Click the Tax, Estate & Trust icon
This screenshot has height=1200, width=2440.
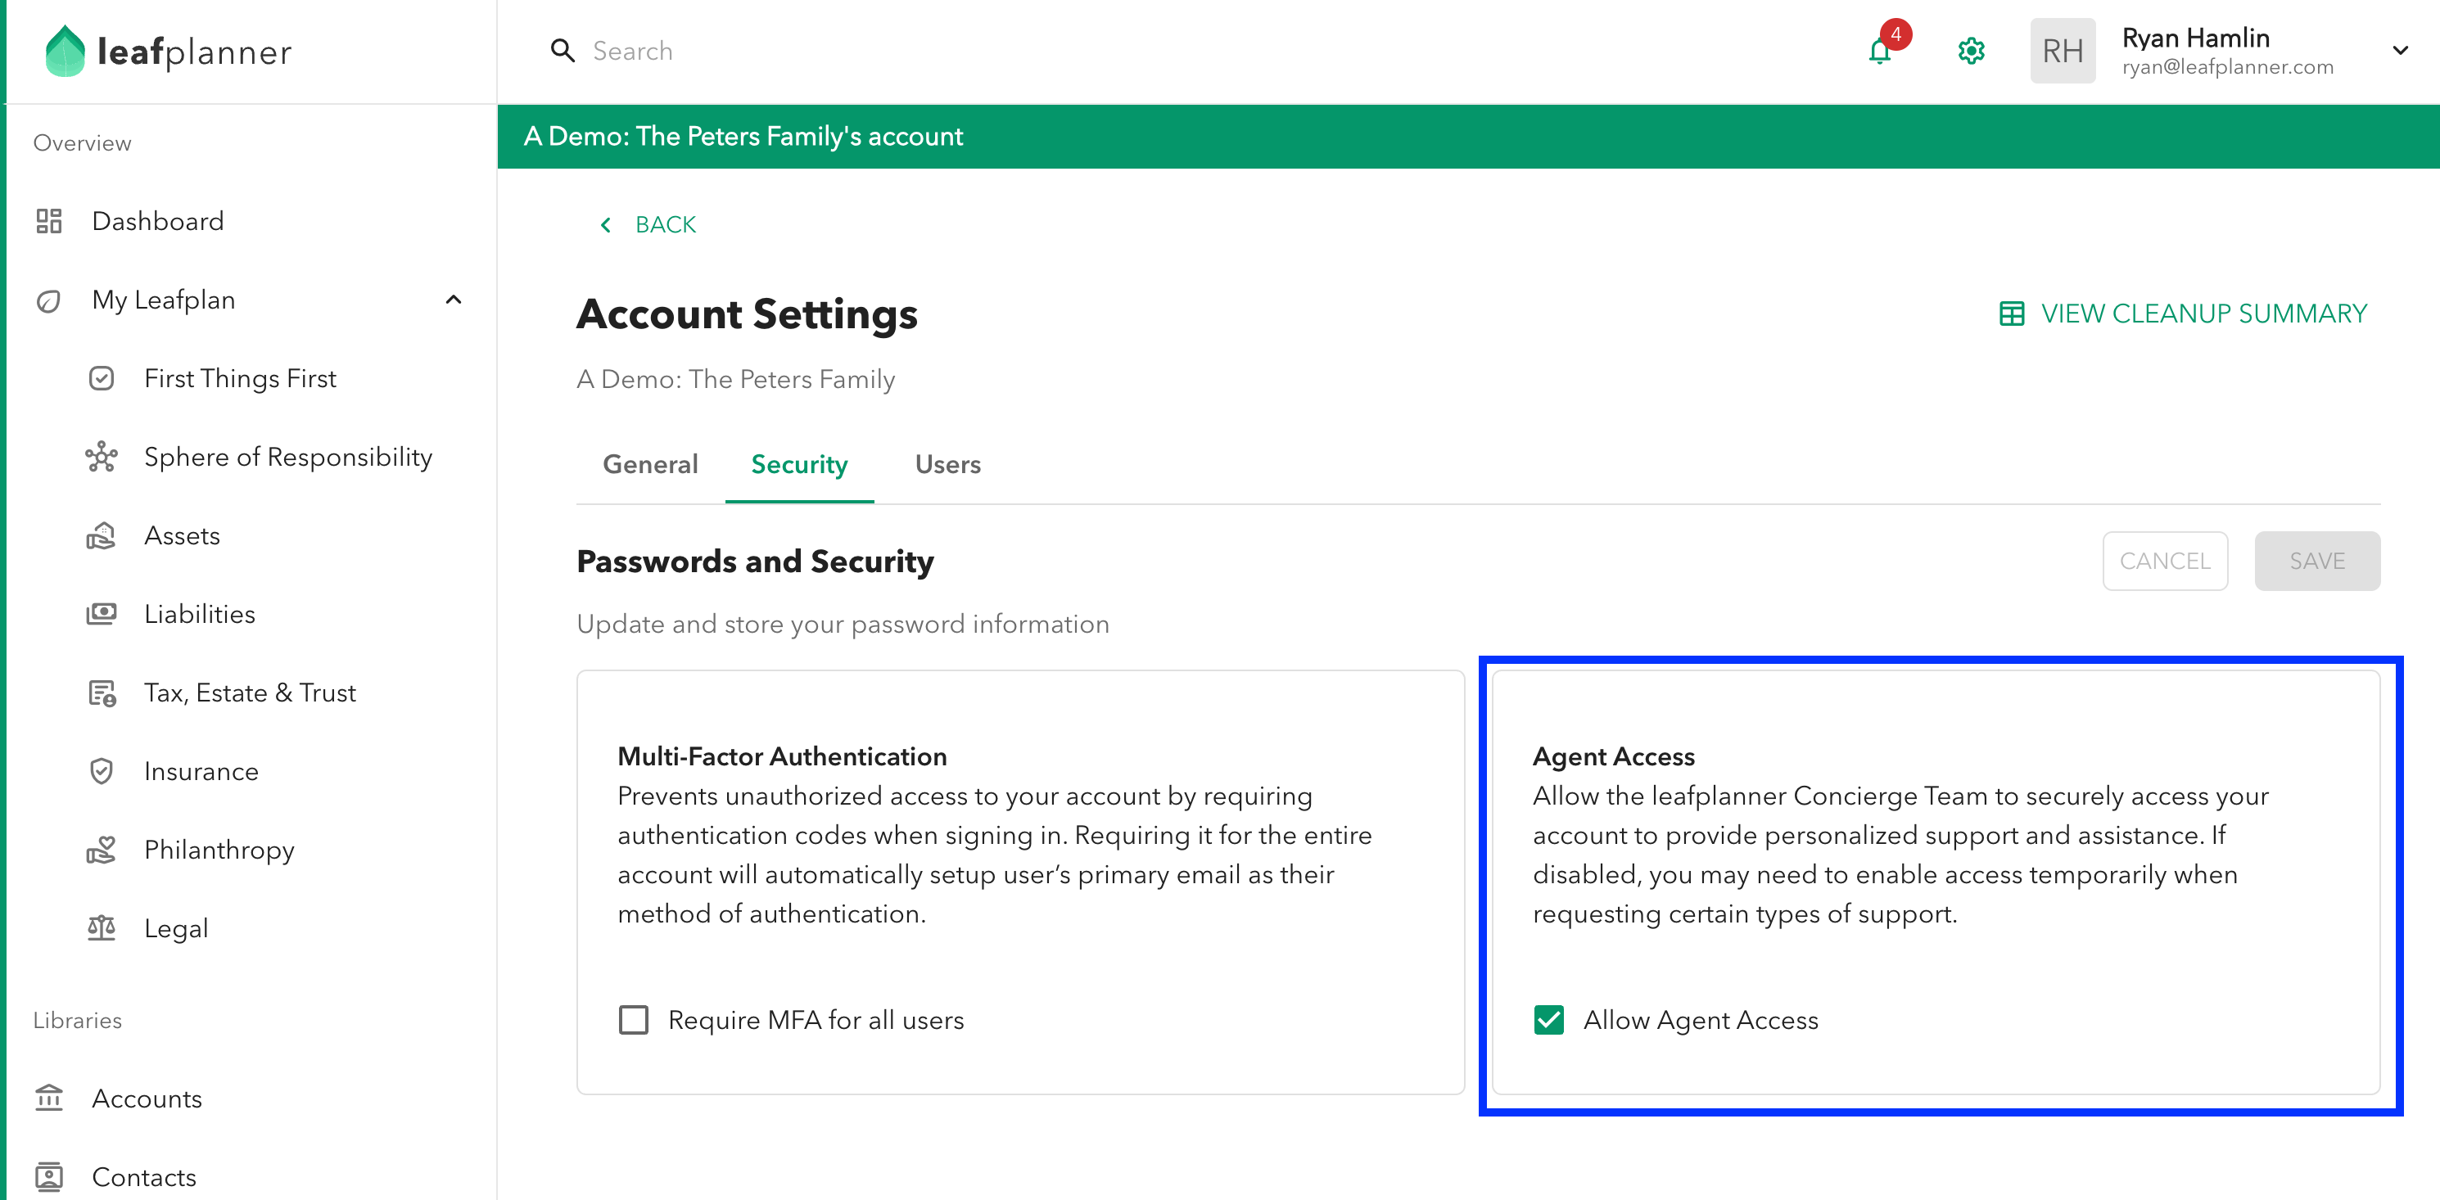(x=102, y=693)
